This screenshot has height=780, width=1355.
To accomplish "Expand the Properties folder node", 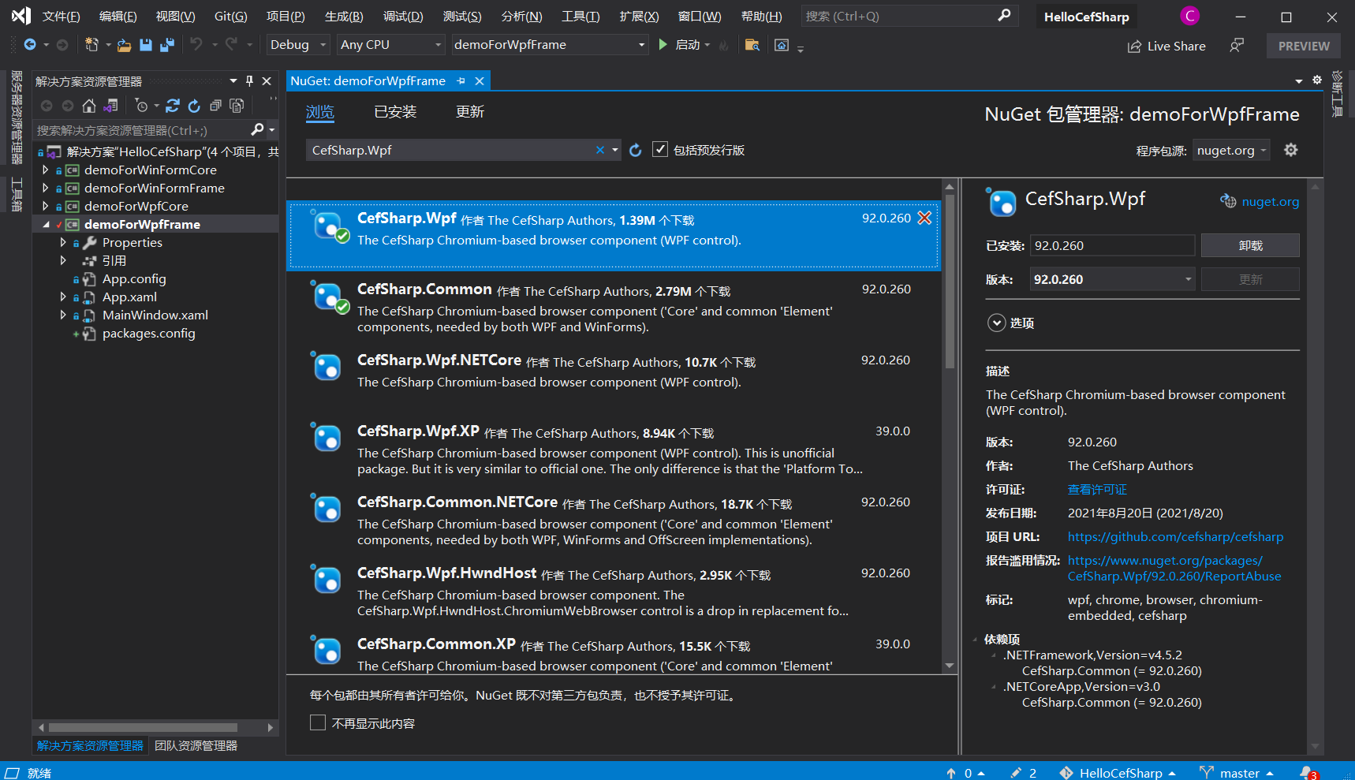I will [63, 242].
